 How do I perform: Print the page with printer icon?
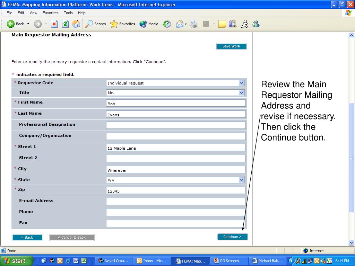coord(193,24)
